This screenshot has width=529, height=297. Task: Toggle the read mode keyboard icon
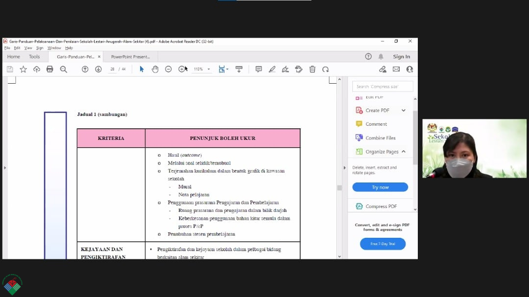[x=239, y=69]
